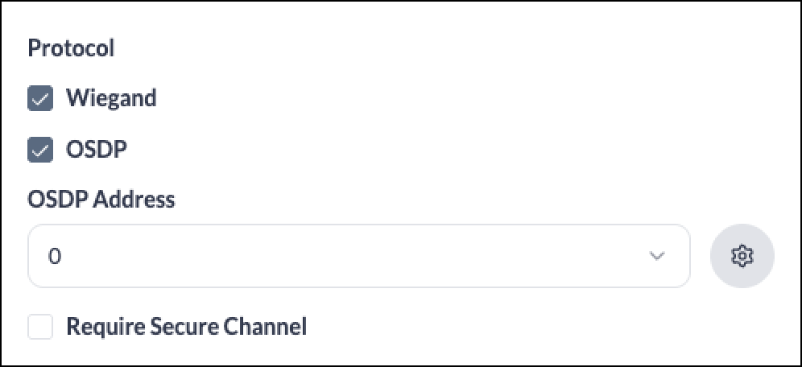The image size is (802, 367).
Task: Uncheck the Wiegand protocol checkbox
Action: (40, 98)
